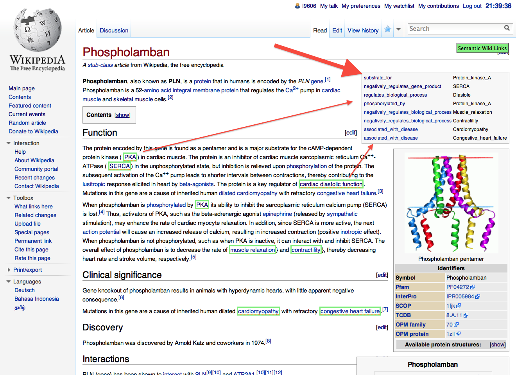Open the OPM protein 1zll external link icon
This screenshot has height=375, width=516.
click(459, 334)
